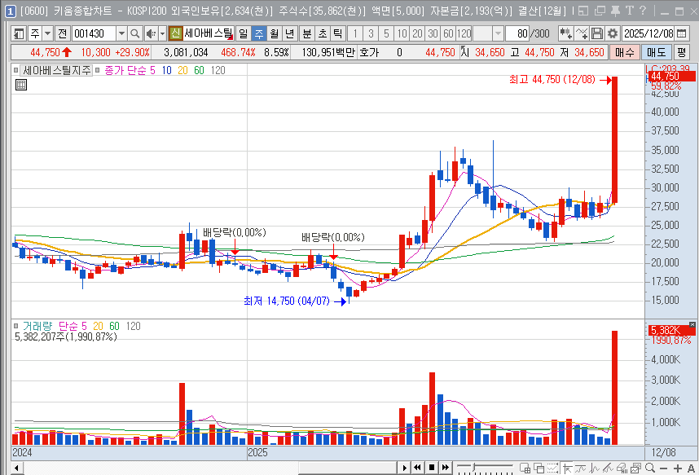
Task: Click the blue 매도 sell button
Action: point(656,52)
